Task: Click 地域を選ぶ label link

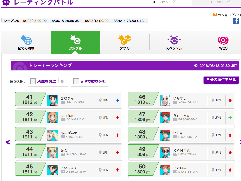Action: click(x=46, y=81)
